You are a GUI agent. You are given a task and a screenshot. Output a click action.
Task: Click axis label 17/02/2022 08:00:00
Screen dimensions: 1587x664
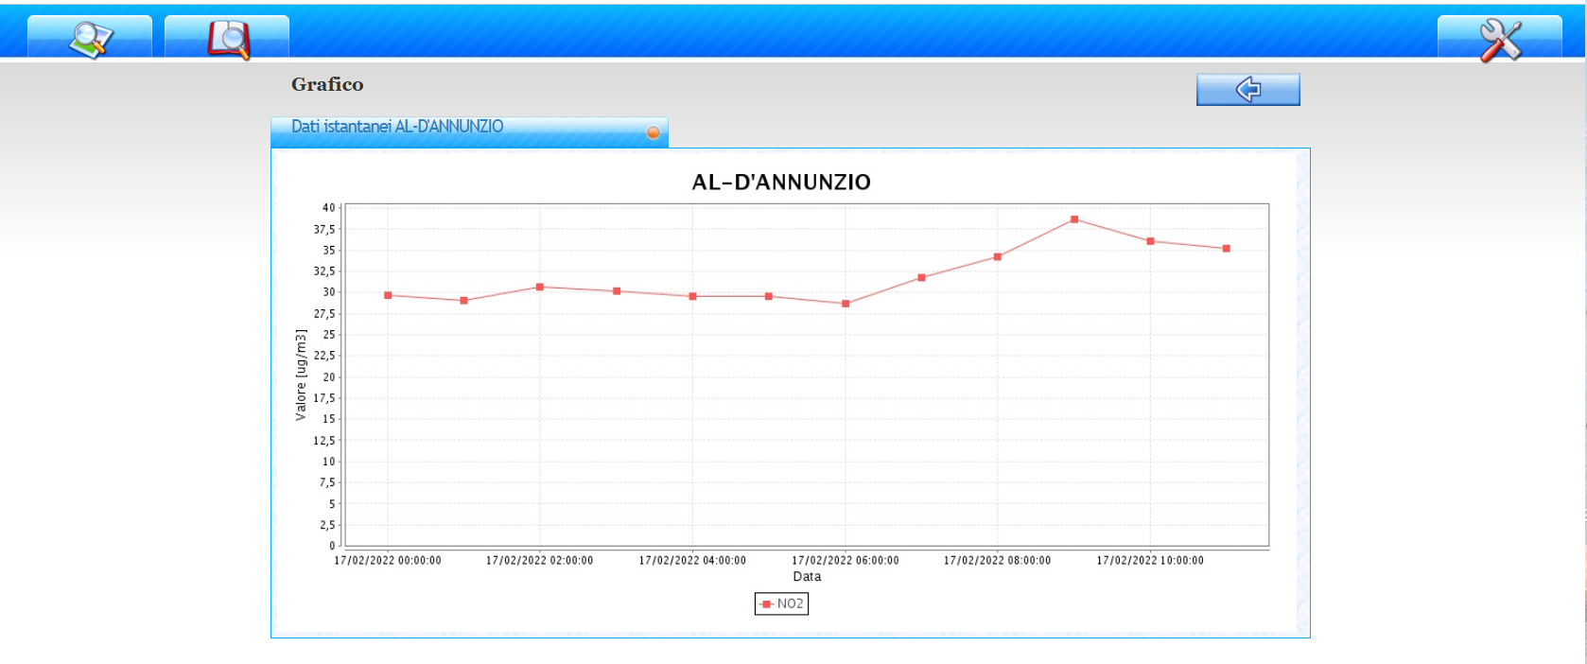click(x=998, y=561)
